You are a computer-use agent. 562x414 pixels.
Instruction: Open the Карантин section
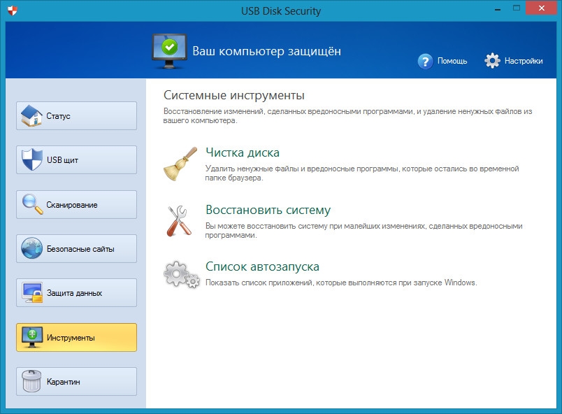(x=76, y=381)
